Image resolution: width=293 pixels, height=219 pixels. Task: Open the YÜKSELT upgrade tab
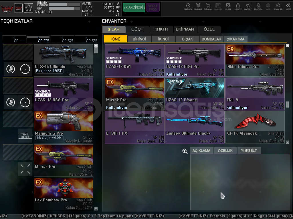(x=249, y=151)
